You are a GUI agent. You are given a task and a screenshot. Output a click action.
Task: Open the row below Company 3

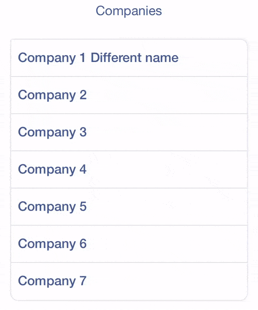point(129,170)
